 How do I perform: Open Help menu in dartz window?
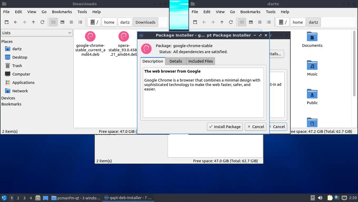pos(285,12)
